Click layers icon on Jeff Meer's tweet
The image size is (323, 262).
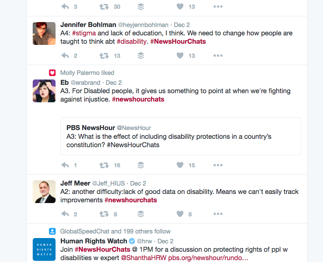pyautogui.click(x=141, y=214)
